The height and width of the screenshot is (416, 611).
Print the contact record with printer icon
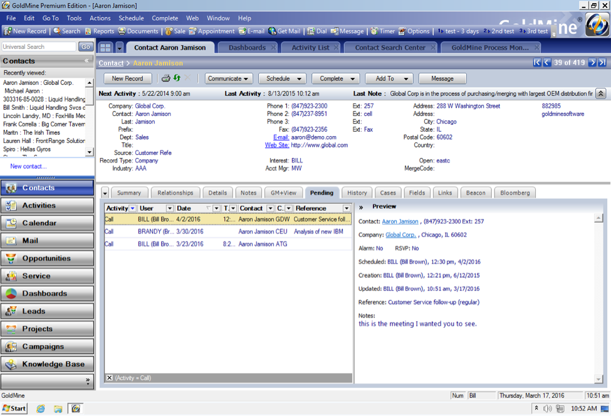pyautogui.click(x=166, y=78)
